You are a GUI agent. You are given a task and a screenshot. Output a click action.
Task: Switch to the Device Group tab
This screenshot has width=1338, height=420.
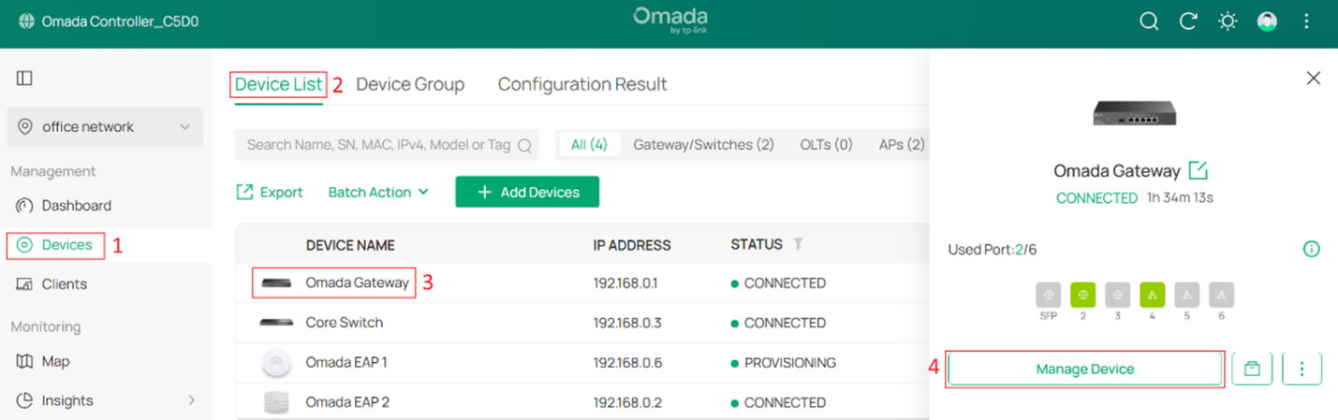[x=410, y=84]
